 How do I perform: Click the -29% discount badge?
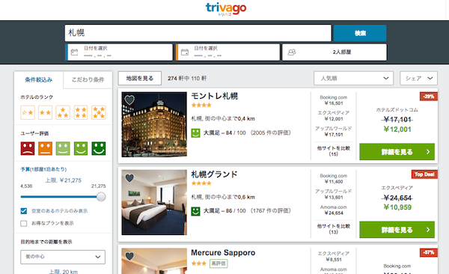click(x=429, y=97)
